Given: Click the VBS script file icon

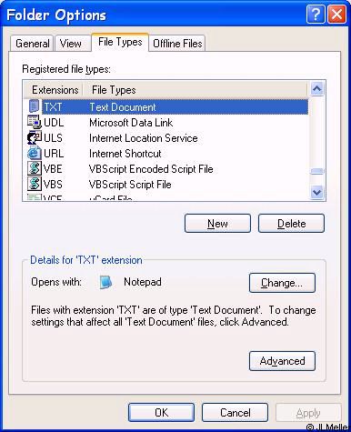Looking at the screenshot, I should click(x=34, y=184).
